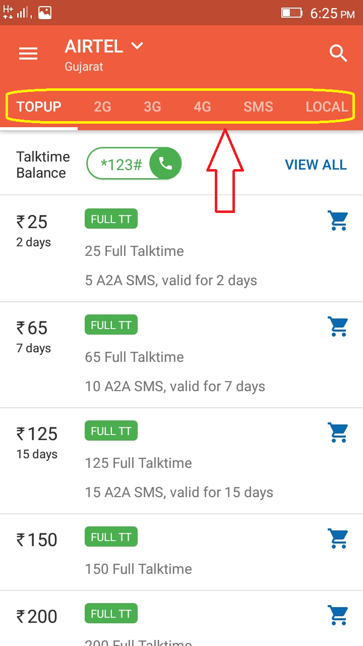Image resolution: width=363 pixels, height=646 pixels.
Task: Select the 2G tab
Action: coord(102,106)
